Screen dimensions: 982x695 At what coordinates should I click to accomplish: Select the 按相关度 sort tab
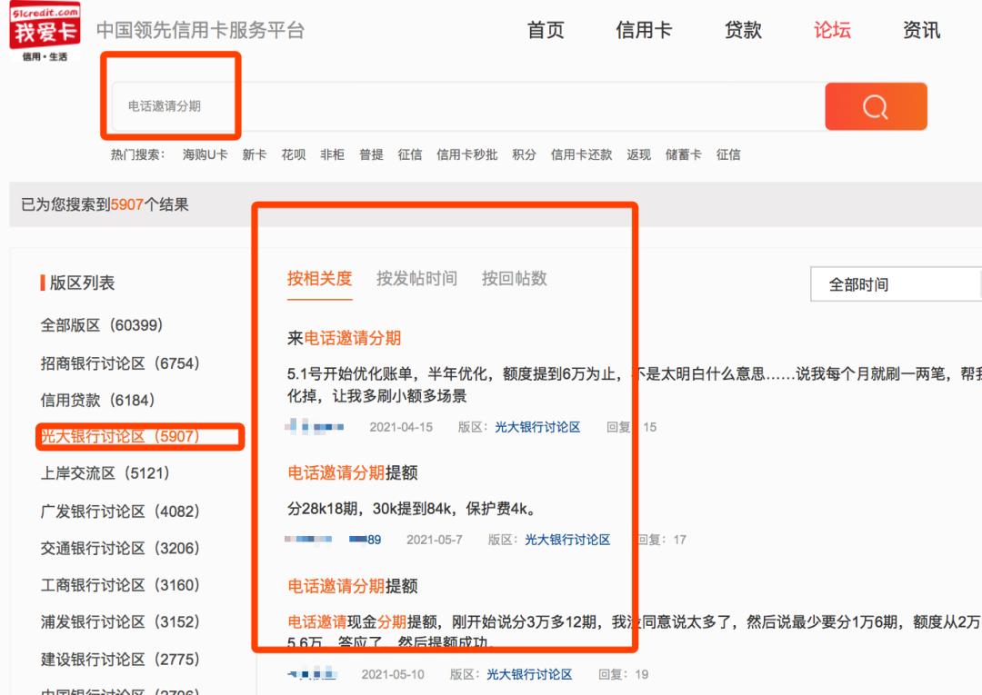click(x=320, y=279)
